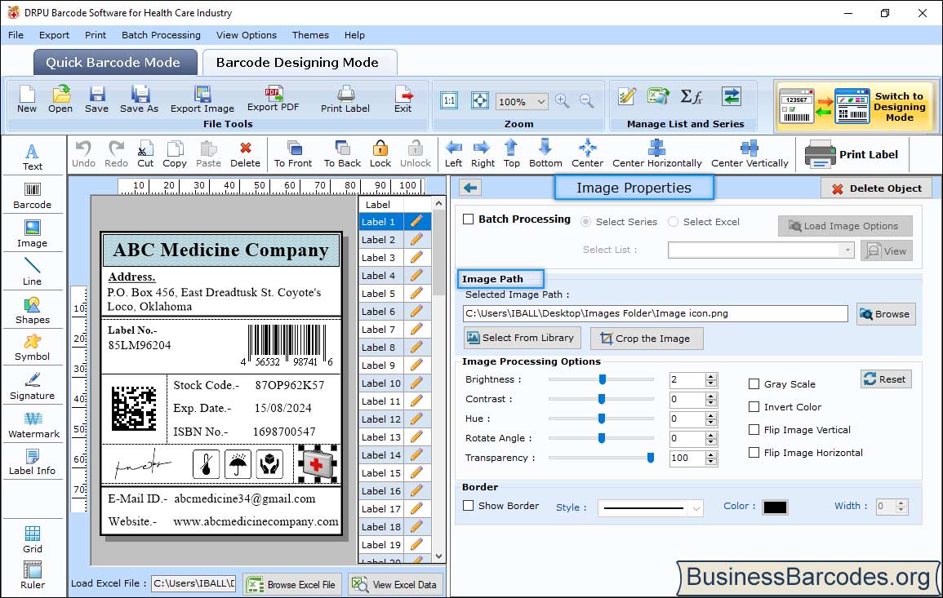Enable the Batch Processing checkbox
The height and width of the screenshot is (598, 943).
pos(469,219)
